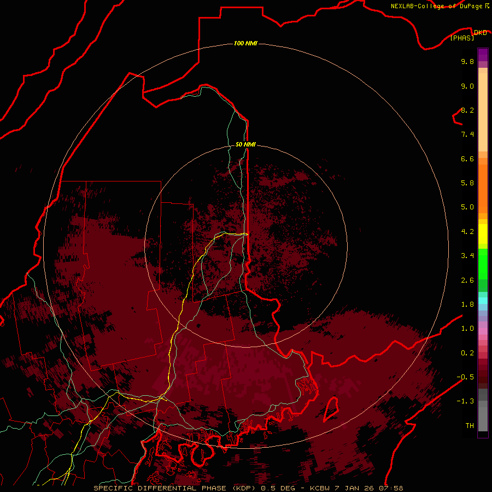Click the purple top segment of color bar

[x=483, y=55]
